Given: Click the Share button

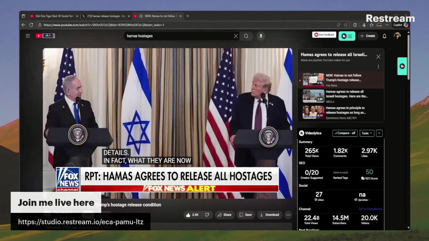Looking at the screenshot, I should [x=224, y=215].
